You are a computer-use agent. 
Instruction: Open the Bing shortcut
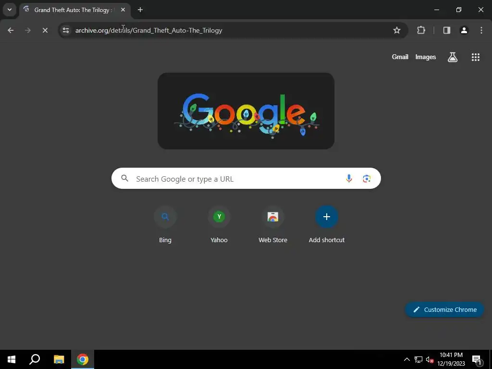click(165, 225)
